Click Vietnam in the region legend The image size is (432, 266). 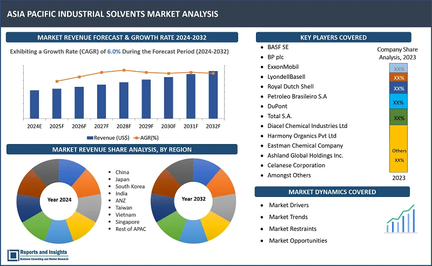coord(126,215)
